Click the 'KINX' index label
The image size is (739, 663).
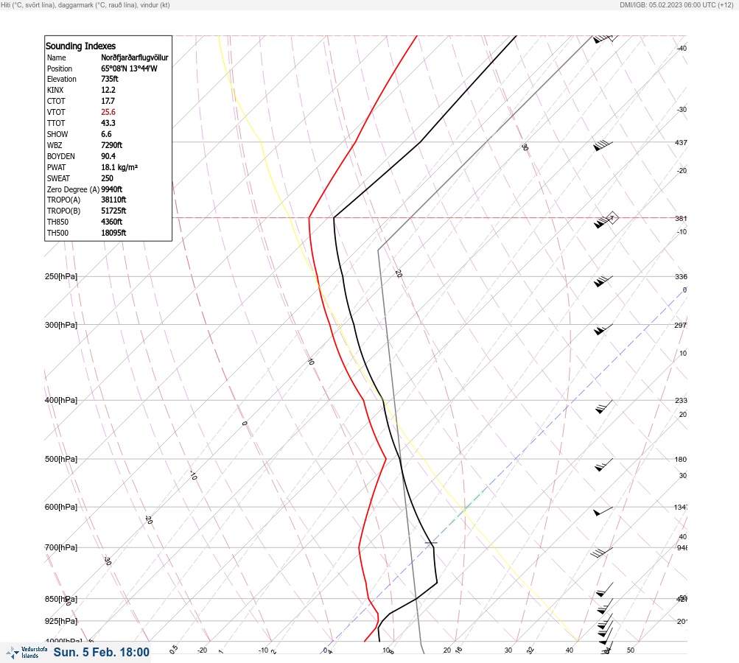tap(55, 90)
